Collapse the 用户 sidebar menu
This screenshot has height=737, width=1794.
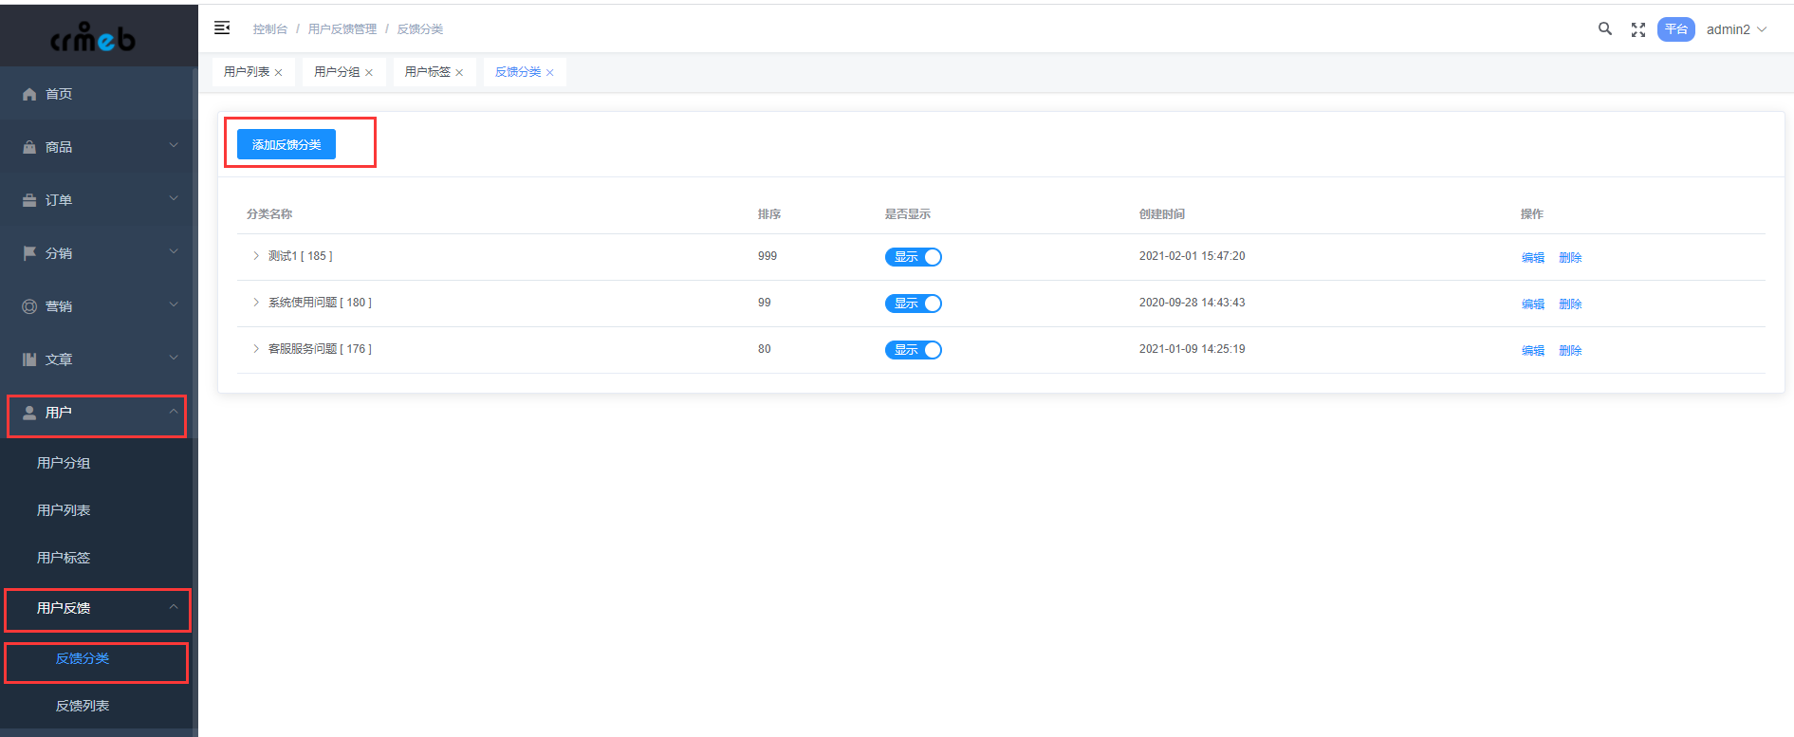click(x=174, y=412)
